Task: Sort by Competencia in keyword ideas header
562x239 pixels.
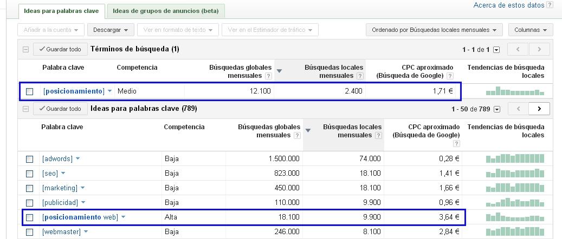Action: coord(184,127)
